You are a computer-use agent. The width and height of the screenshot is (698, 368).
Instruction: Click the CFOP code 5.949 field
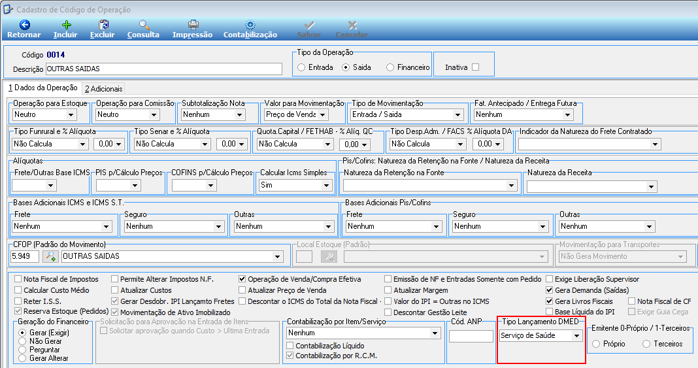click(24, 256)
